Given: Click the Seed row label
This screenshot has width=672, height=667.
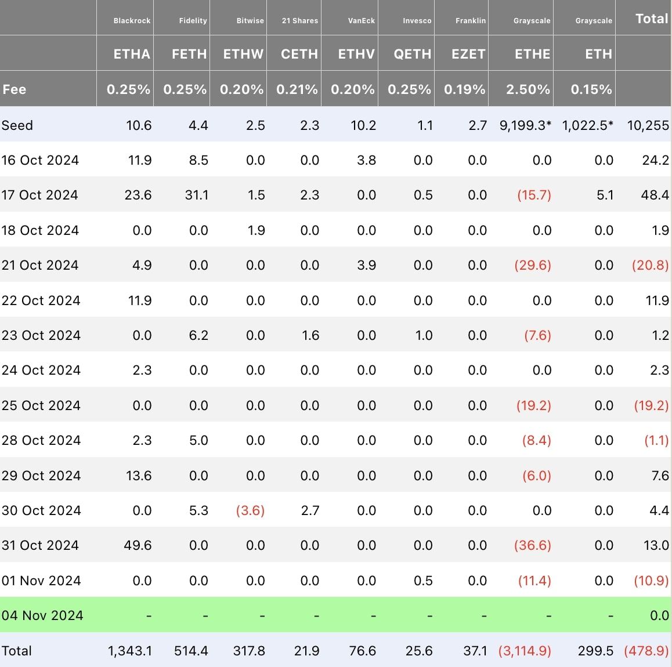Looking at the screenshot, I should [x=17, y=125].
